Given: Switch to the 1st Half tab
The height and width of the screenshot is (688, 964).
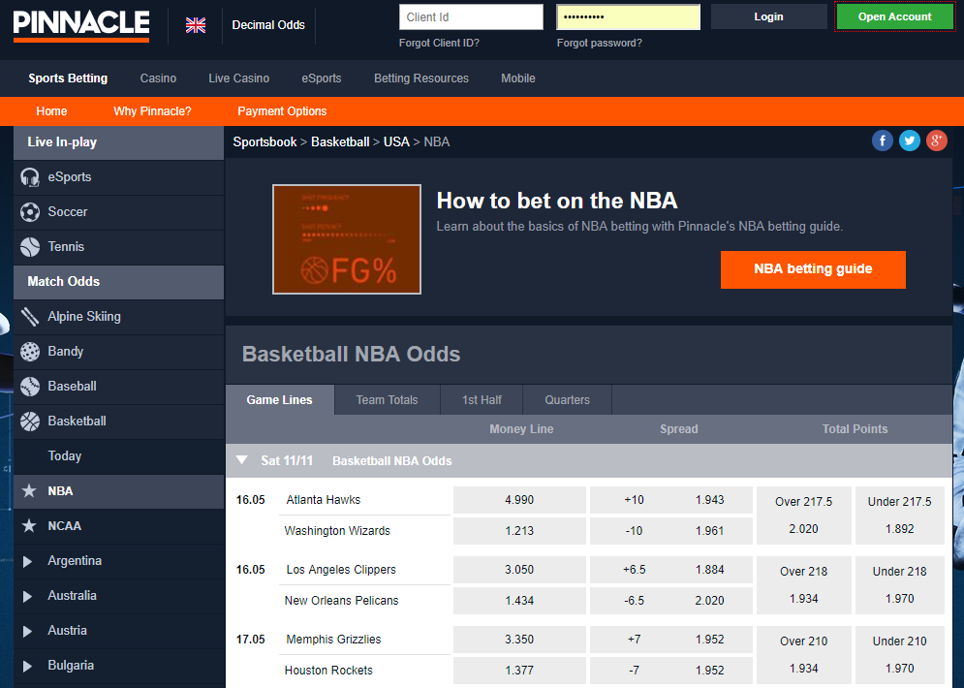Looking at the screenshot, I should pos(482,400).
